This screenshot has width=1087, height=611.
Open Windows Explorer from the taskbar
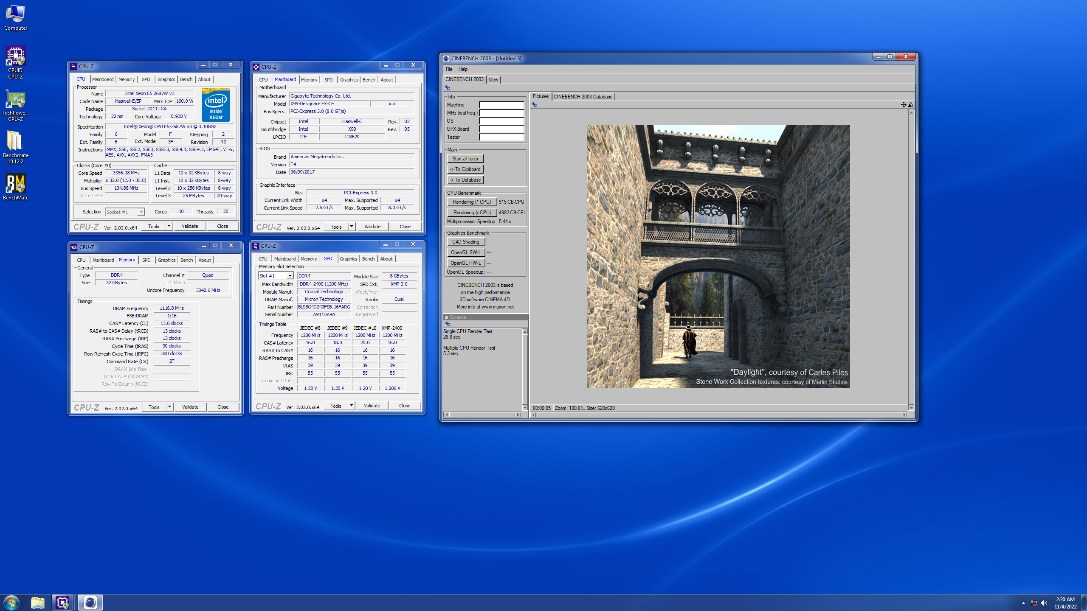point(37,603)
